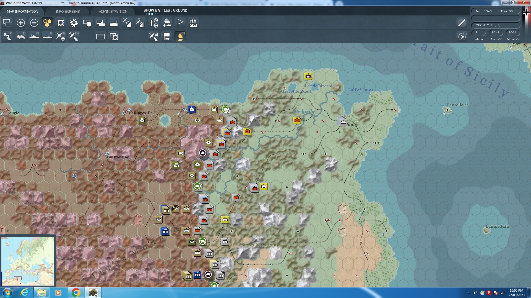Screen dimensions: 531x298
Task: Select rail movement mode F2
Action: [21, 36]
